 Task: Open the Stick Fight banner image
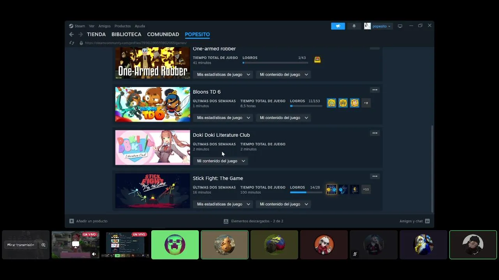click(x=152, y=191)
